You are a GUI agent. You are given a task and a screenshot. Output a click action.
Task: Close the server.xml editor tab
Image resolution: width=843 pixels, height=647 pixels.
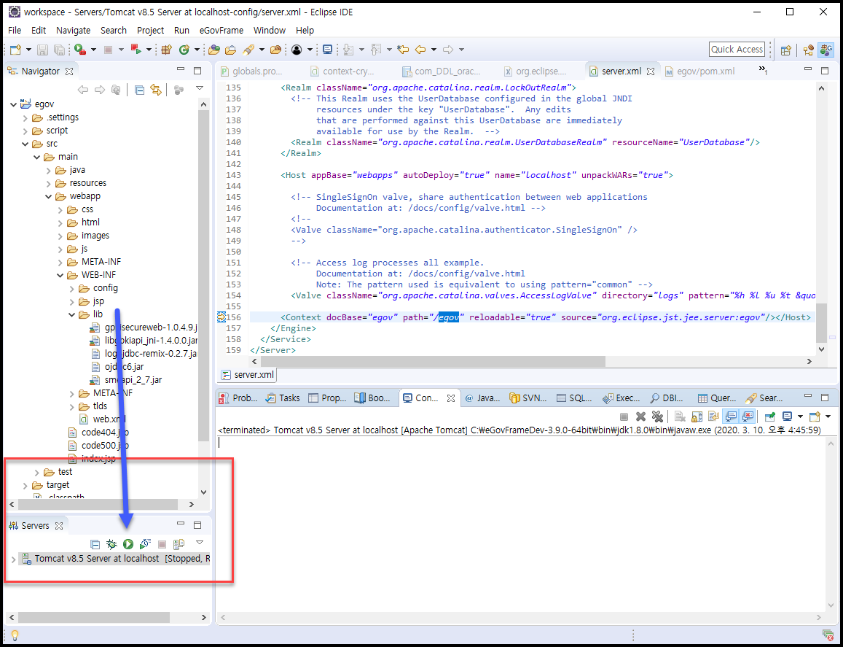click(651, 71)
